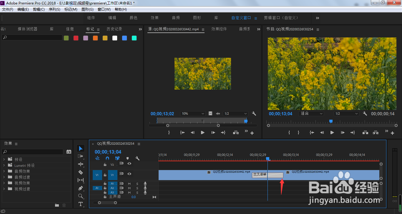The height and width of the screenshot is (214, 402).
Task: Open Source playback resolution 1/2 dropdown
Action: 235,113
